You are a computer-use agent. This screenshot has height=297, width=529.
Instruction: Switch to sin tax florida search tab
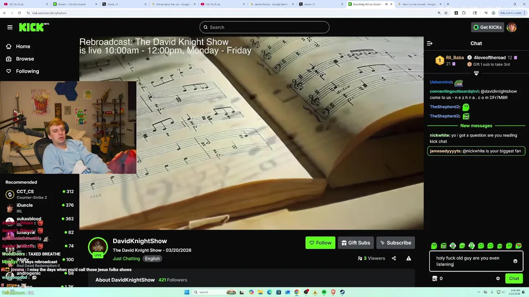point(271,4)
